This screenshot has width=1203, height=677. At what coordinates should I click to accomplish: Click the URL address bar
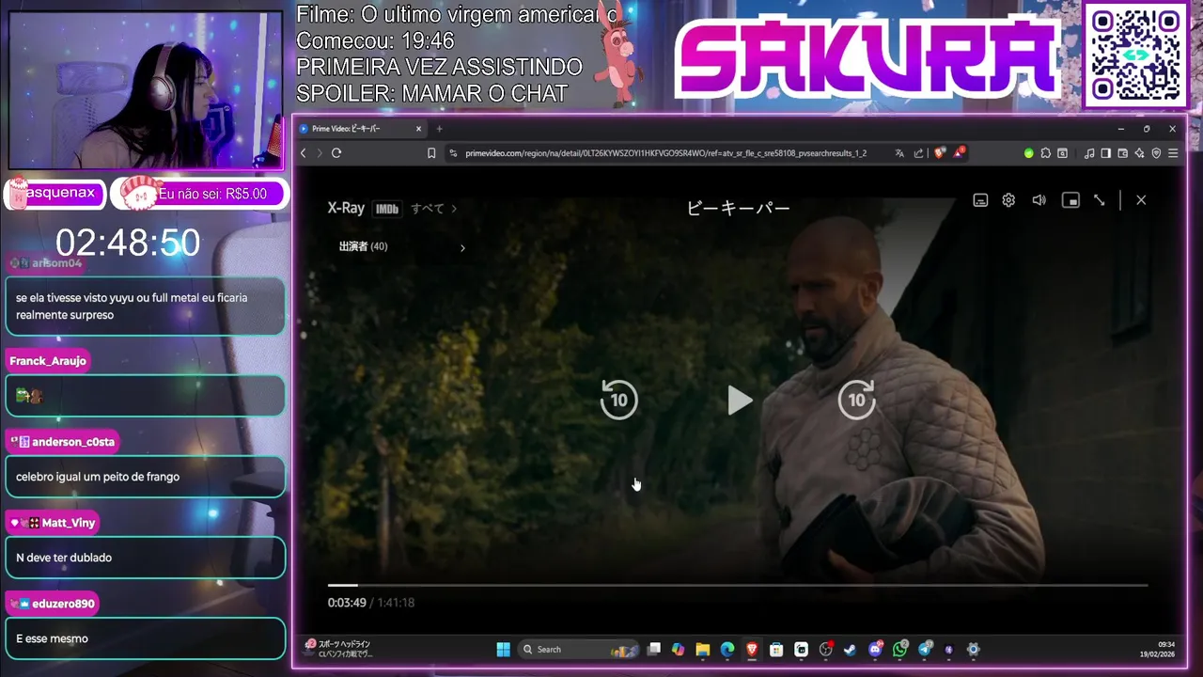tap(665, 153)
